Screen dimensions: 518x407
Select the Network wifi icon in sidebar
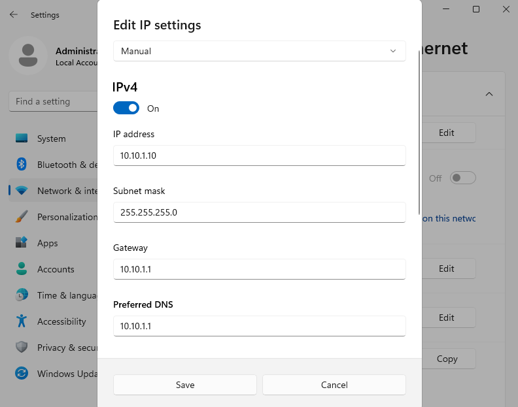pyautogui.click(x=22, y=191)
